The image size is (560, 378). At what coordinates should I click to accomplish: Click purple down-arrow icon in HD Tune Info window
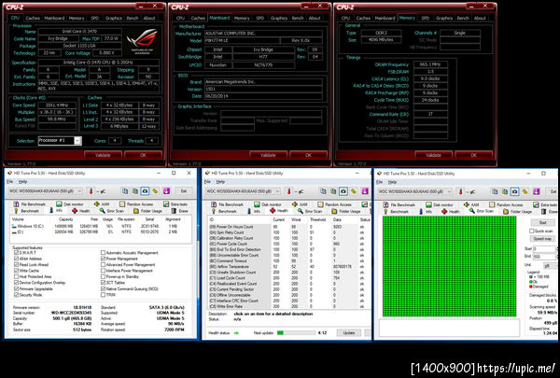166,191
